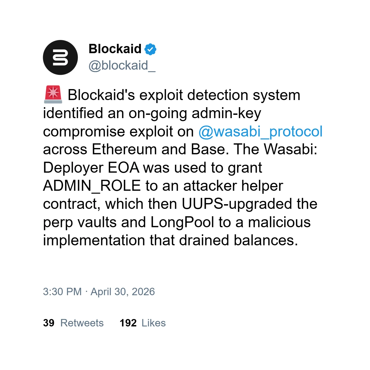The height and width of the screenshot is (370, 370).
Task: Click the April 30, 2026 date
Action: point(123,292)
